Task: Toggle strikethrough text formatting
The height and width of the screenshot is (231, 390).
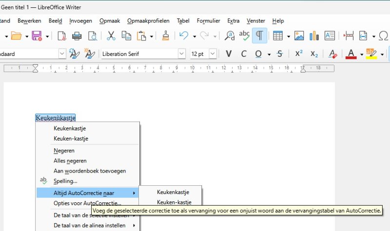Action: [x=279, y=53]
